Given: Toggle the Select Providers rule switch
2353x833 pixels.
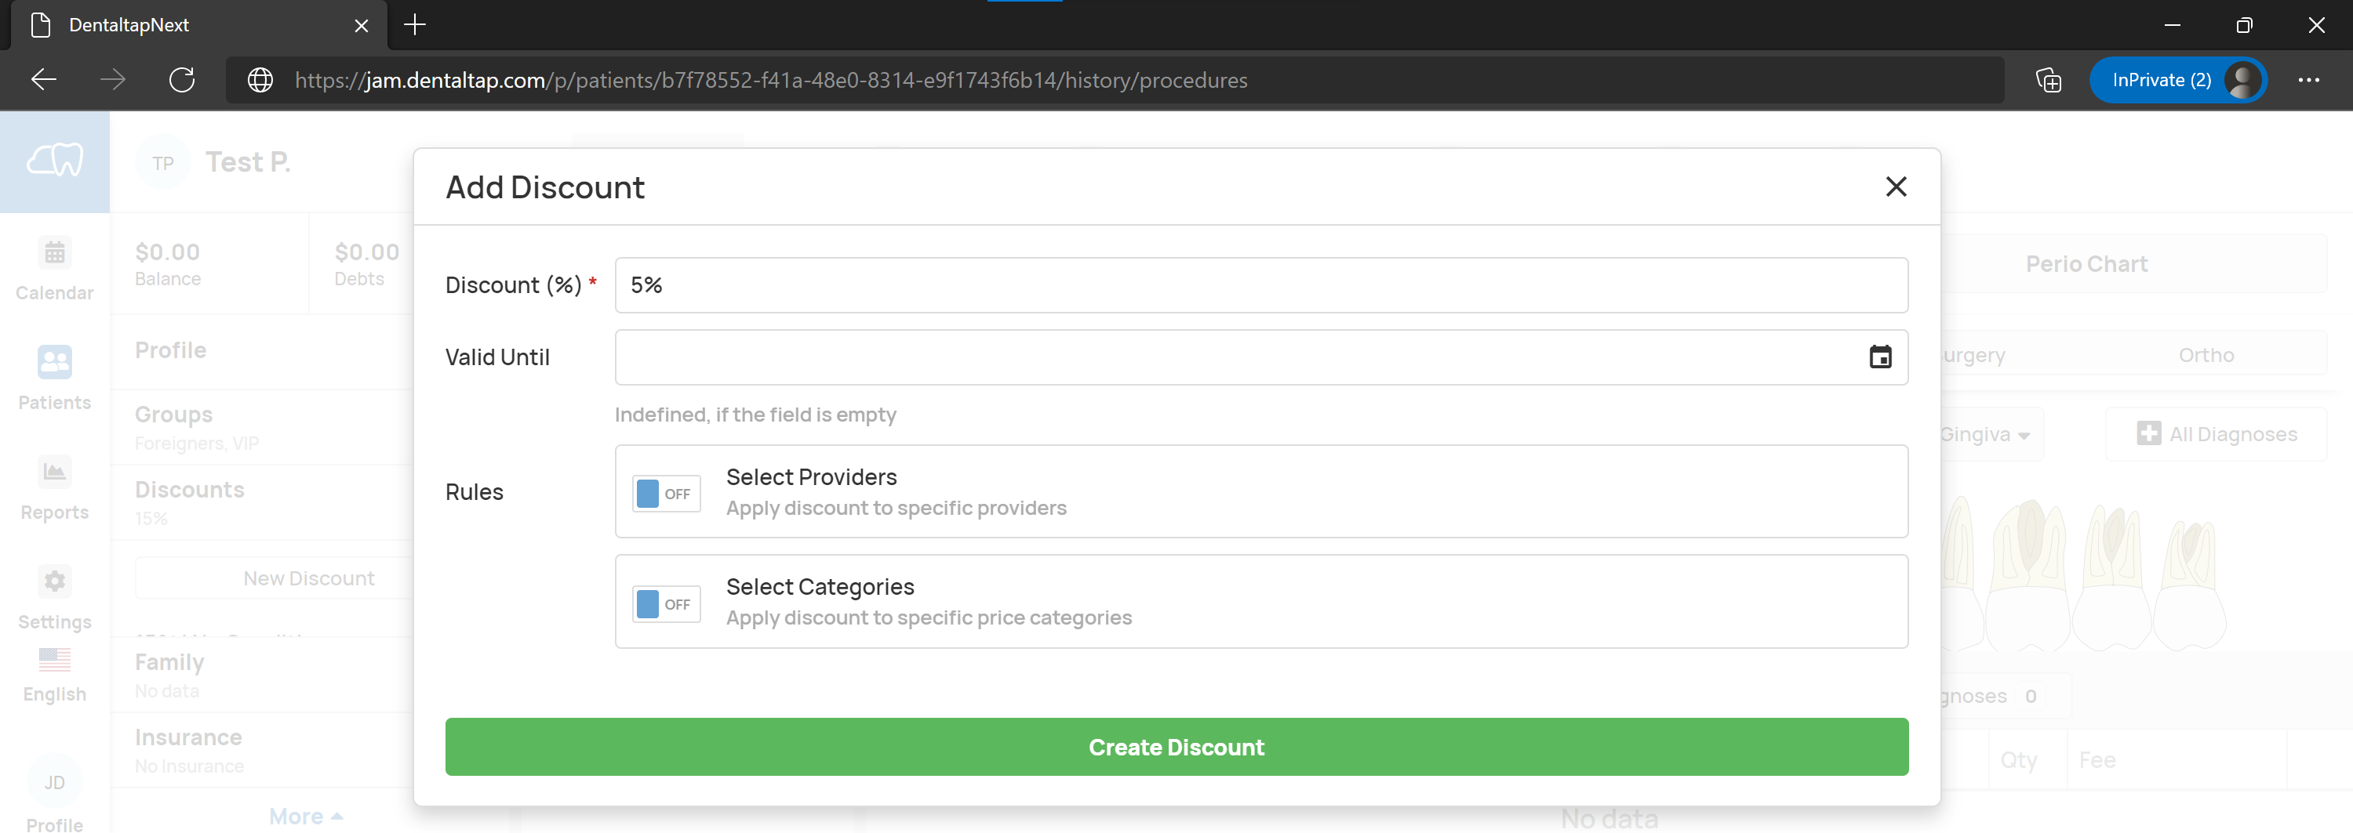Looking at the screenshot, I should (x=667, y=494).
